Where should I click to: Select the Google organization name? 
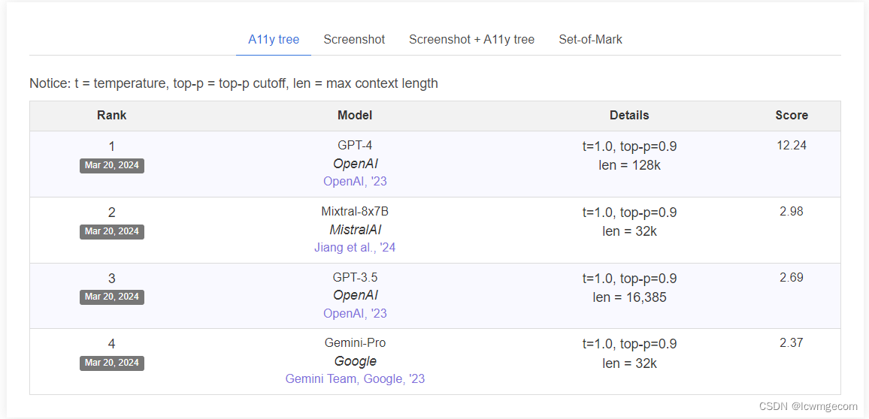(x=356, y=361)
